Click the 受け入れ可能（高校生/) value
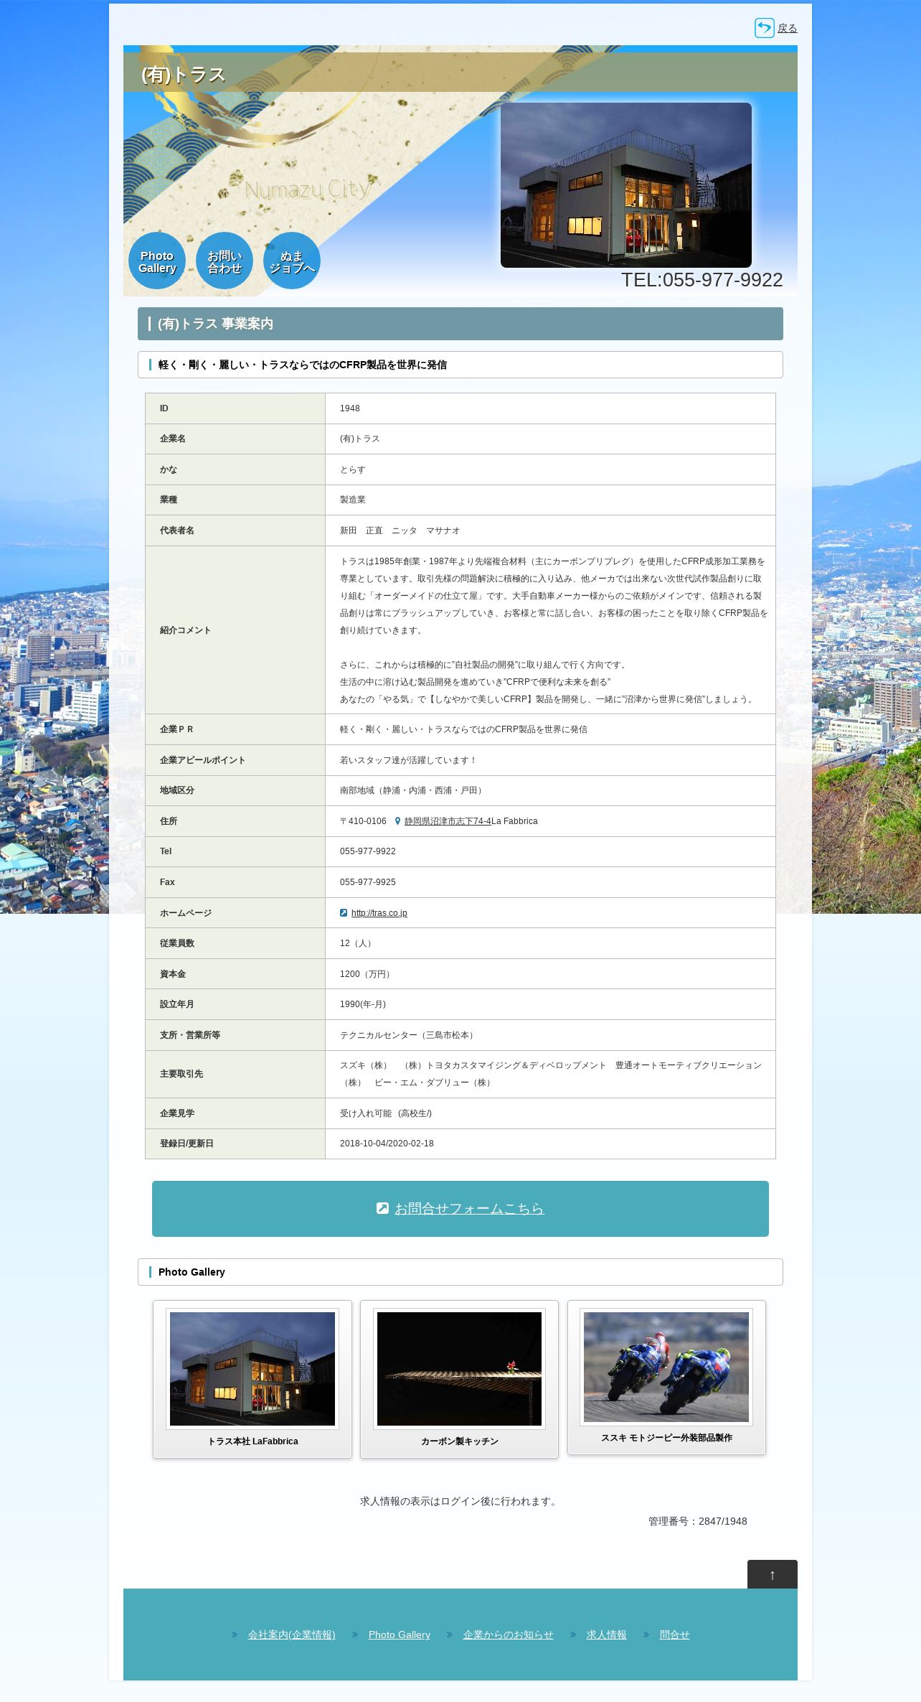 click(386, 1113)
